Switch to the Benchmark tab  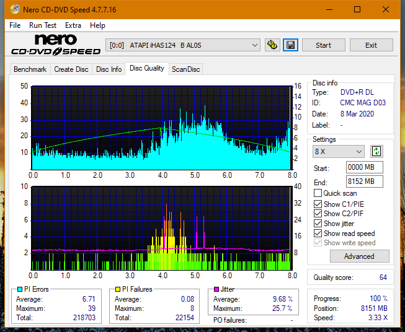click(x=30, y=69)
